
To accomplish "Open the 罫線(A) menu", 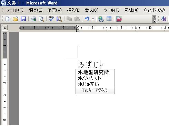I will coord(131,10).
